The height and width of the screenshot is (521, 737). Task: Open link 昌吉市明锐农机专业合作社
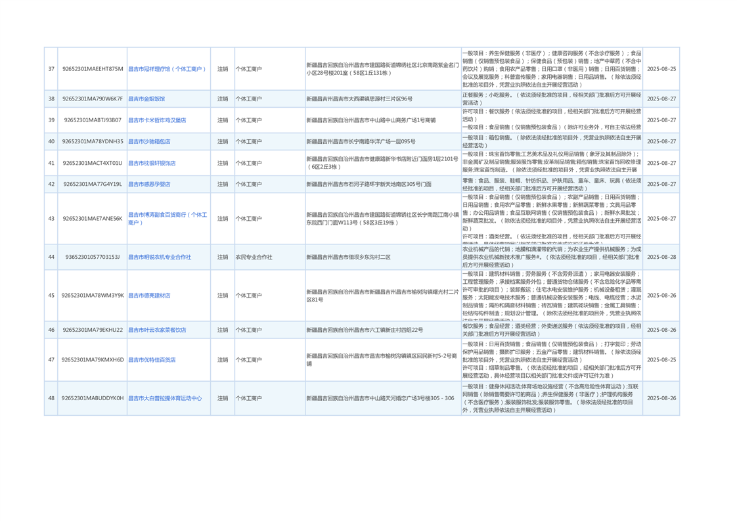(160, 257)
